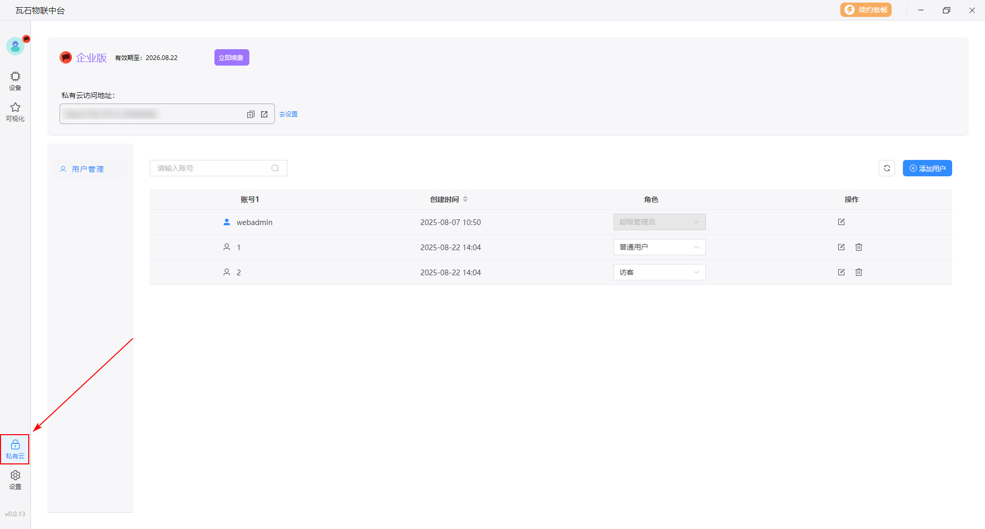
Task: Open the 设备 devices section in sidebar
Action: (x=15, y=81)
